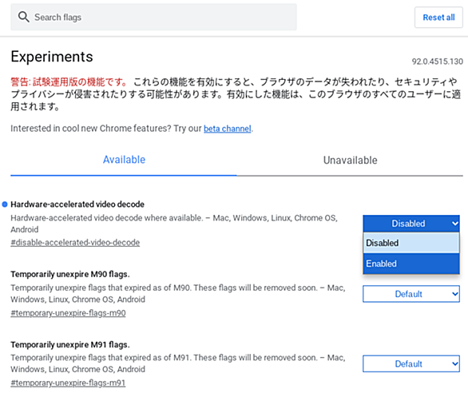Viewport: 468px width, 397px height.
Task: Switch to the Available tab
Action: [x=124, y=160]
